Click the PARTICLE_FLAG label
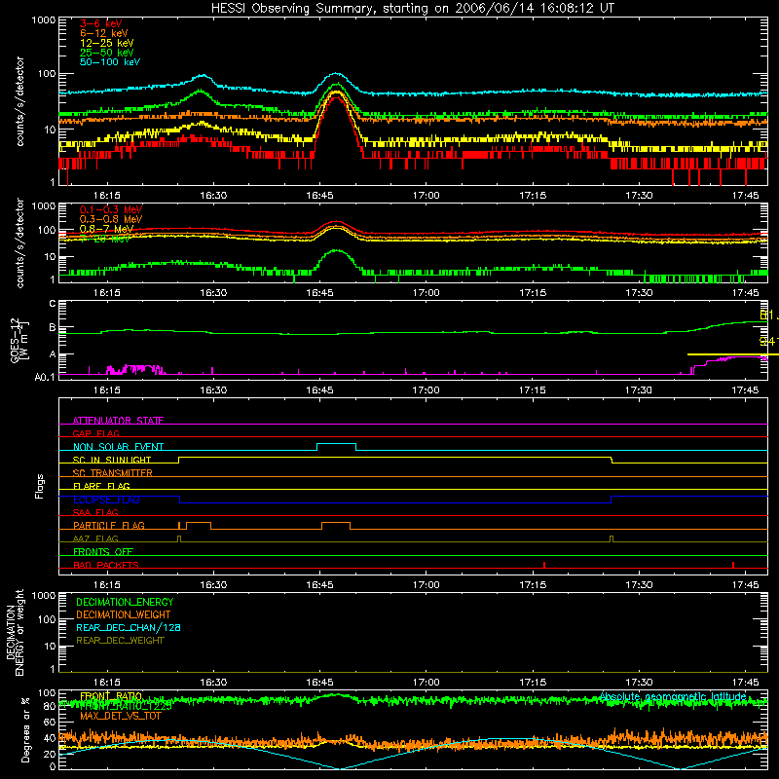779x779 pixels. 109,525
